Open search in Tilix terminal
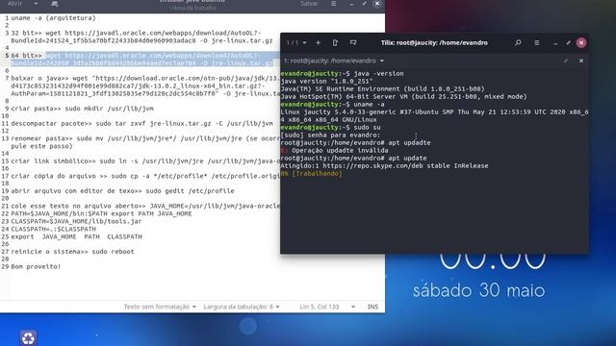The width and height of the screenshot is (616, 346). tap(518, 42)
